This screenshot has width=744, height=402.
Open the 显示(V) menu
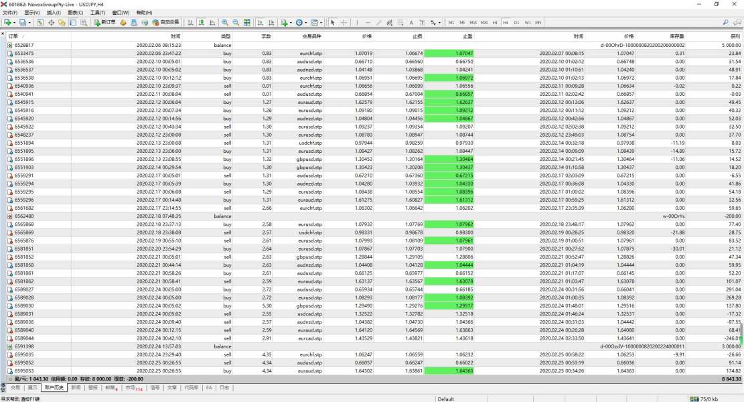coord(31,13)
